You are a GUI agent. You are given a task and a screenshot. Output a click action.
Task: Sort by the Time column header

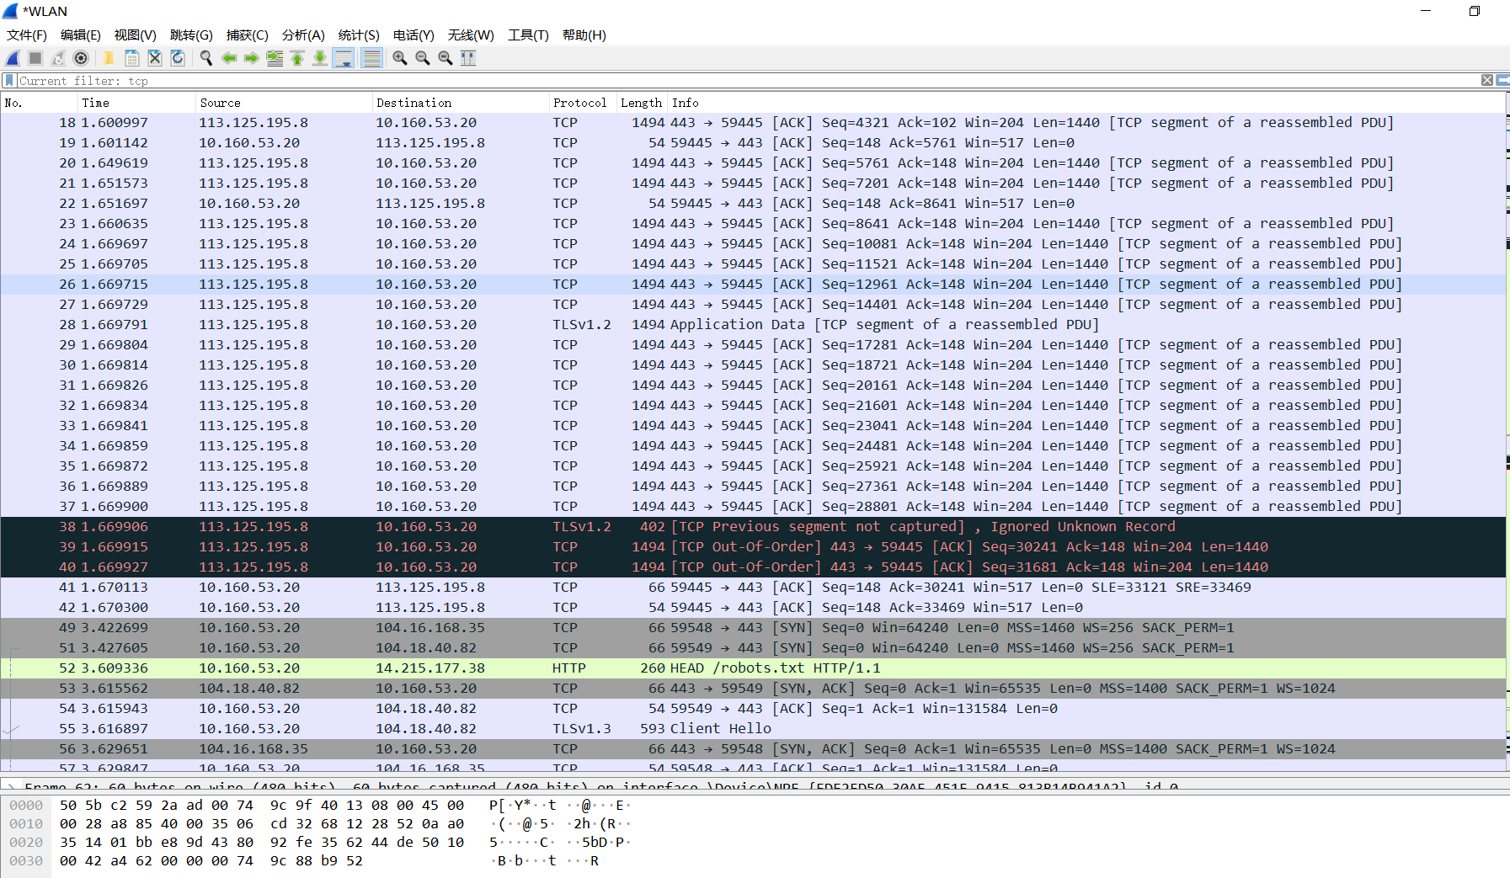[x=136, y=103]
